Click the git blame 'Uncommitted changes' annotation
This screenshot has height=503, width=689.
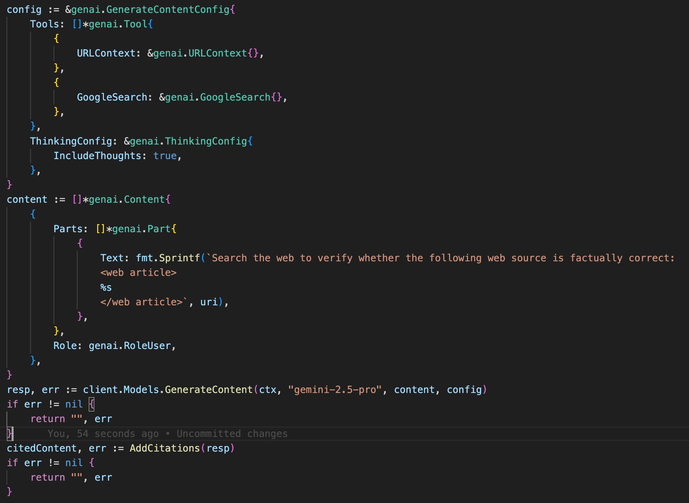click(x=232, y=434)
